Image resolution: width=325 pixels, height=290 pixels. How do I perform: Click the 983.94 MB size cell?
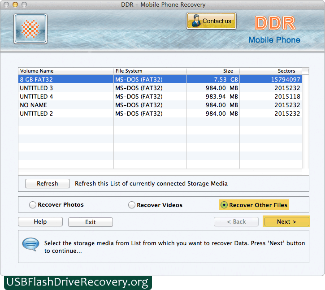tap(213, 96)
